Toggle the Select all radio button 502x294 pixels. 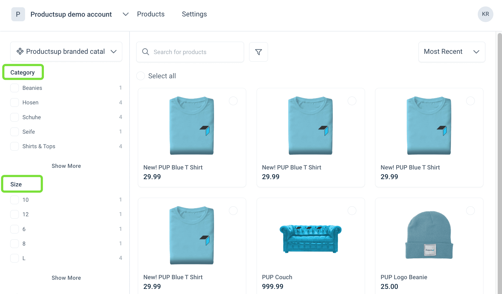coord(141,76)
